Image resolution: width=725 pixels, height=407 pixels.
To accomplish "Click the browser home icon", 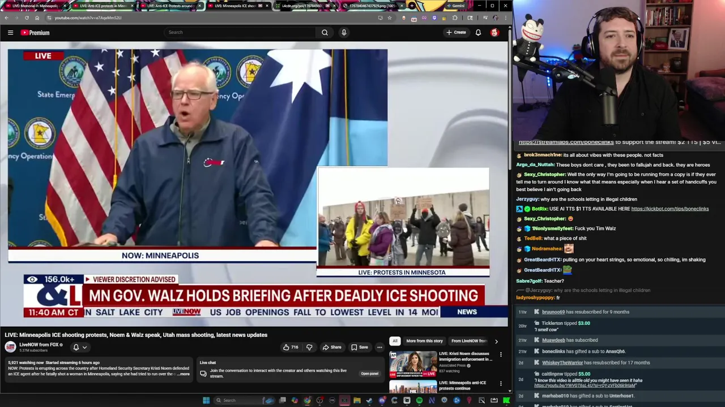I will tap(37, 18).
